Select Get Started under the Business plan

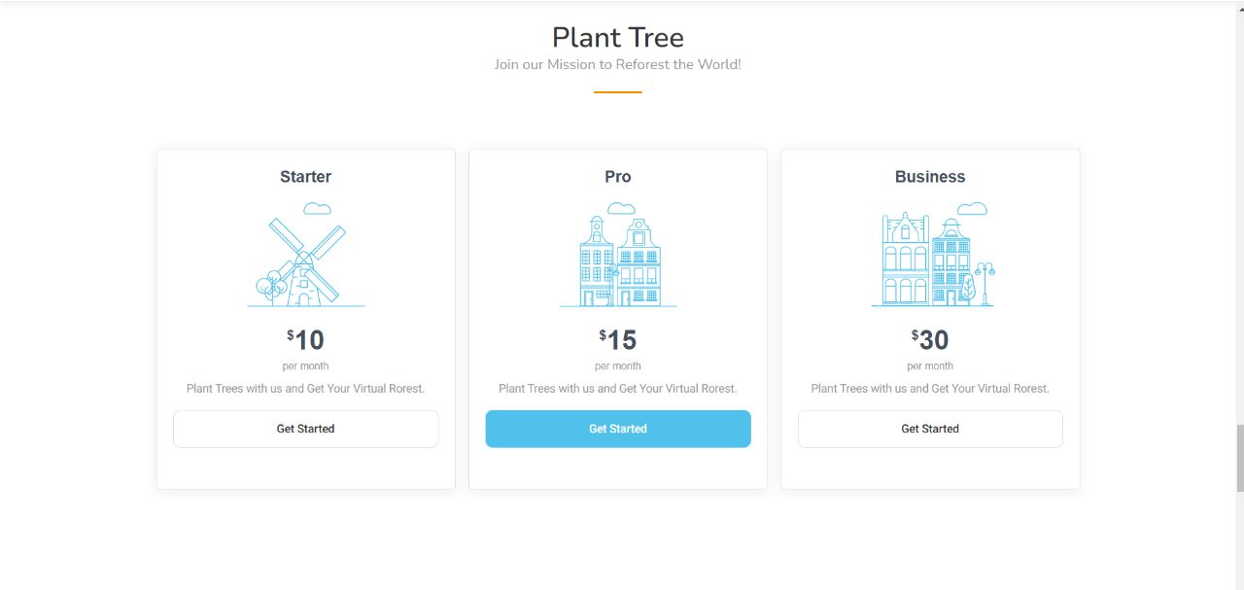(930, 429)
